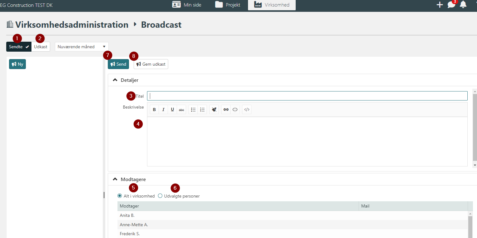Switch to the Min side tab
This screenshot has height=238, width=477.
(x=187, y=5)
